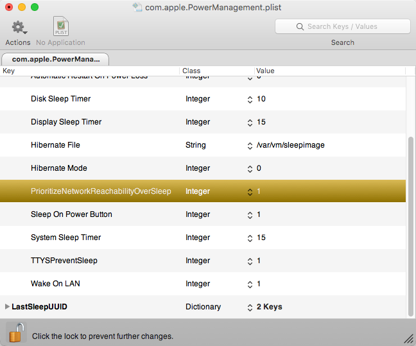This screenshot has height=346, width=416.
Task: Expand the LastSleepUUID dictionary
Action: (x=7, y=307)
